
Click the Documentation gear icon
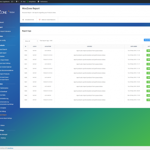point(23,20)
